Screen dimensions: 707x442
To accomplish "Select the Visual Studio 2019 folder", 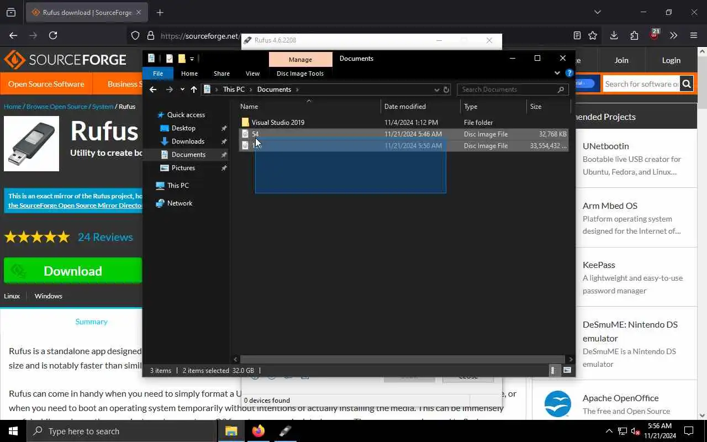I will [x=278, y=123].
